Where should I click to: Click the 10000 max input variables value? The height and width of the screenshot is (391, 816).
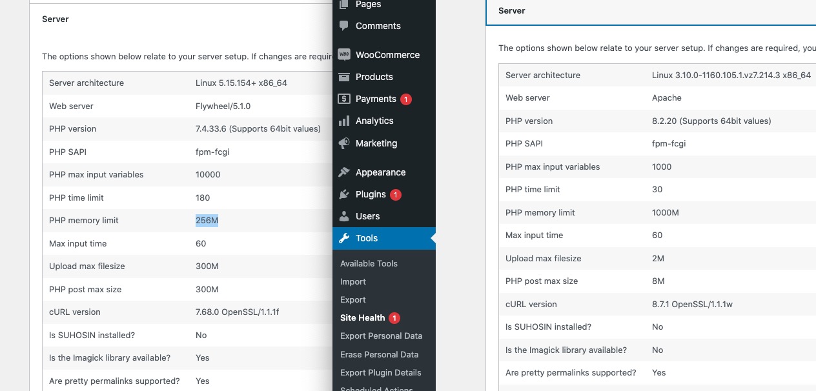[x=208, y=175]
